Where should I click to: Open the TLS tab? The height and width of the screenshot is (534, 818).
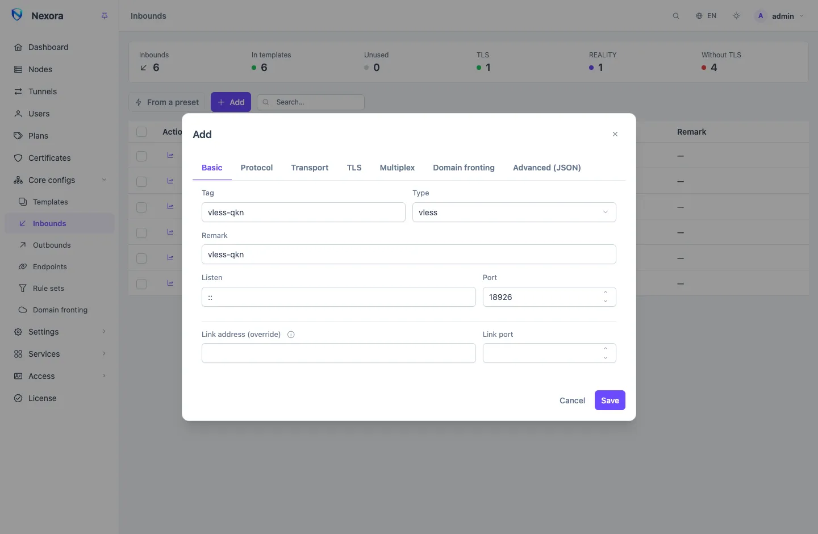coord(354,168)
